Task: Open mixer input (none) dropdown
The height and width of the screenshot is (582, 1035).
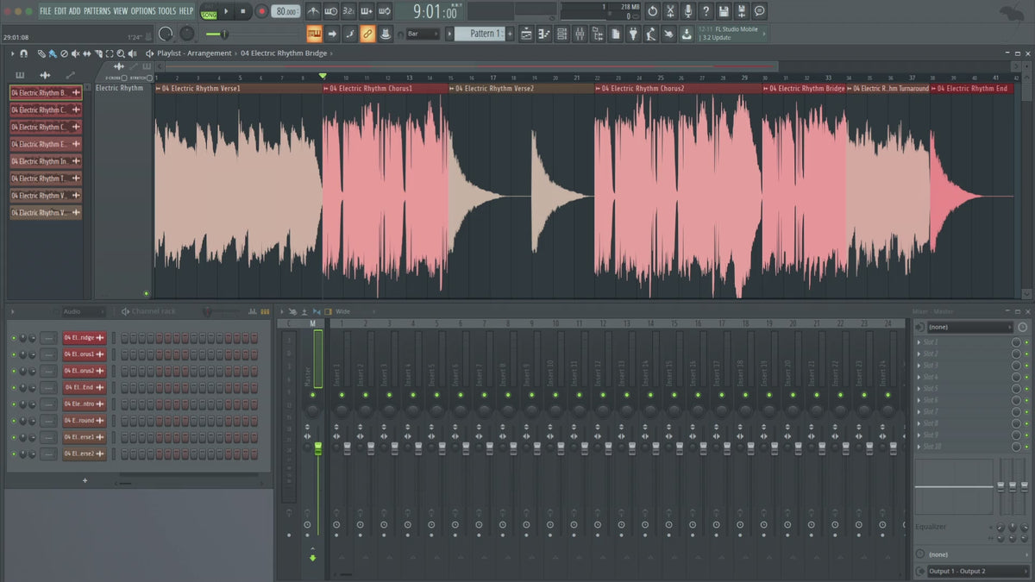Action: (970, 328)
